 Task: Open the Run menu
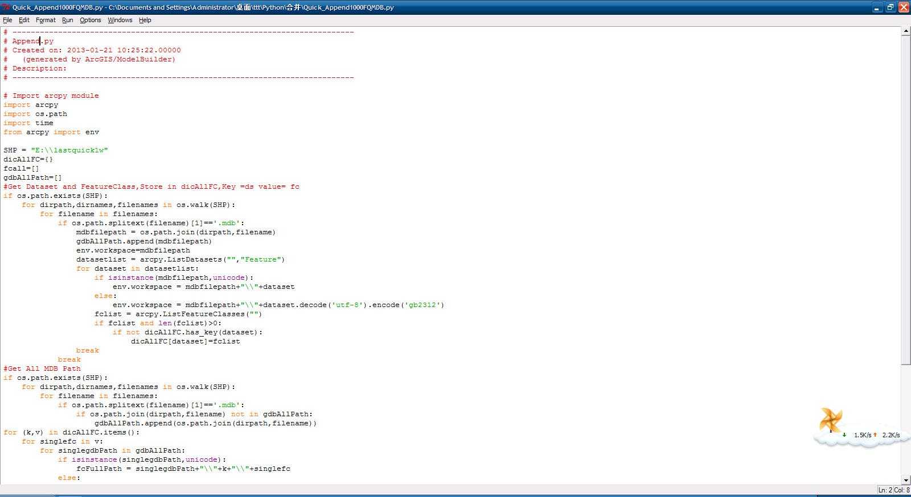click(67, 20)
